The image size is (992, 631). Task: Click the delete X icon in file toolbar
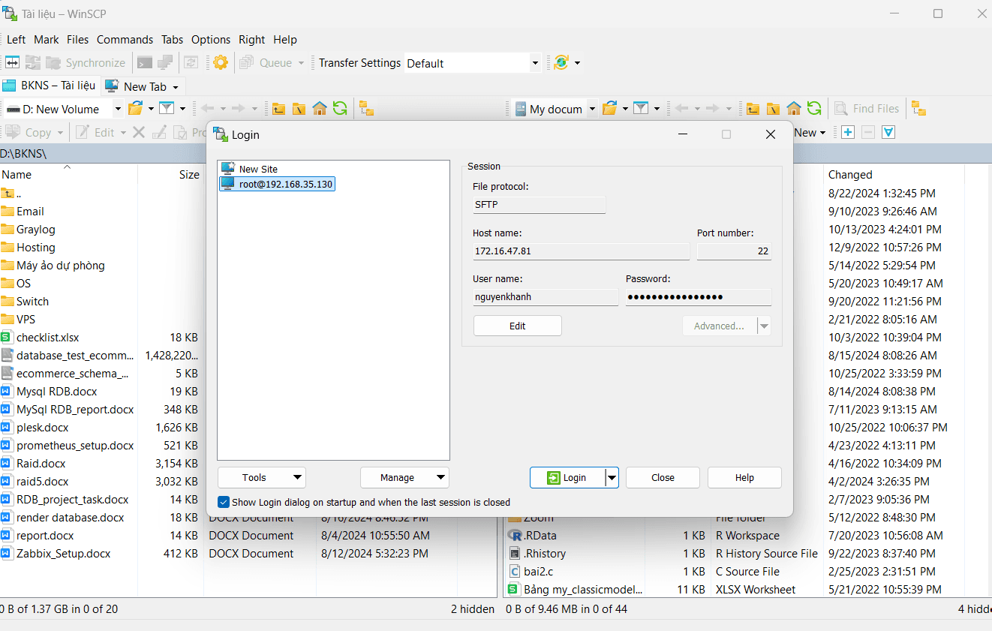tap(137, 132)
